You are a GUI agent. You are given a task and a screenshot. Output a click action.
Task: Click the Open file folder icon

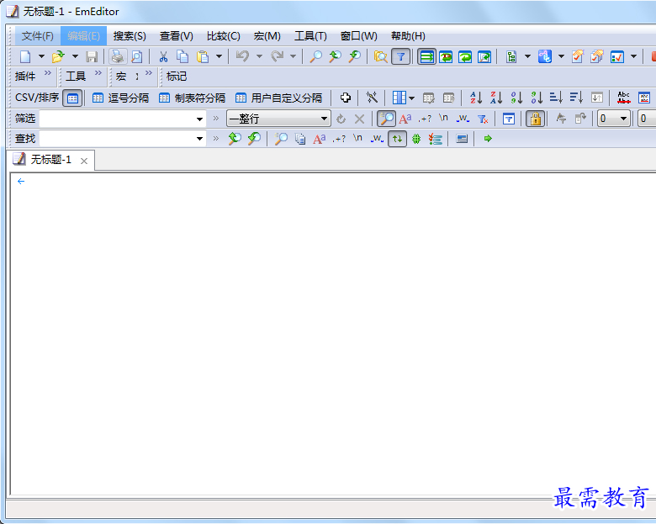pos(58,56)
